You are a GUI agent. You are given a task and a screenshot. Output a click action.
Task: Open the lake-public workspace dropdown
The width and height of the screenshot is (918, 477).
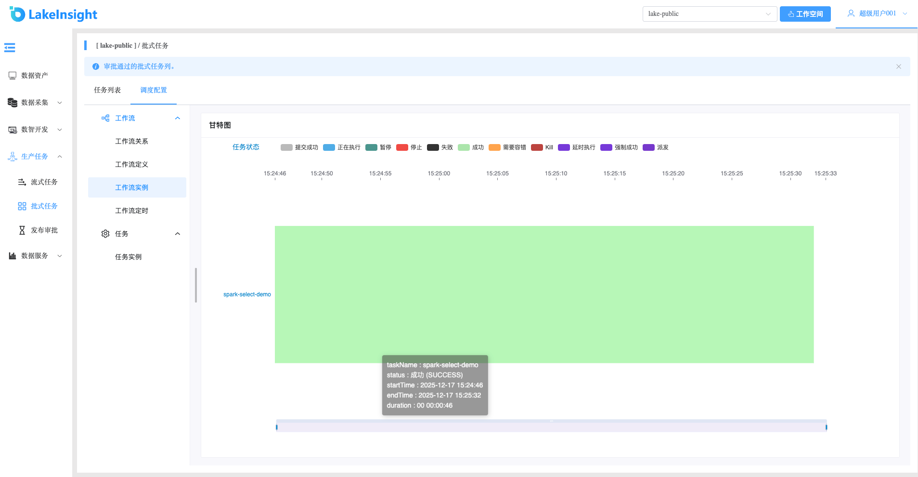point(710,14)
